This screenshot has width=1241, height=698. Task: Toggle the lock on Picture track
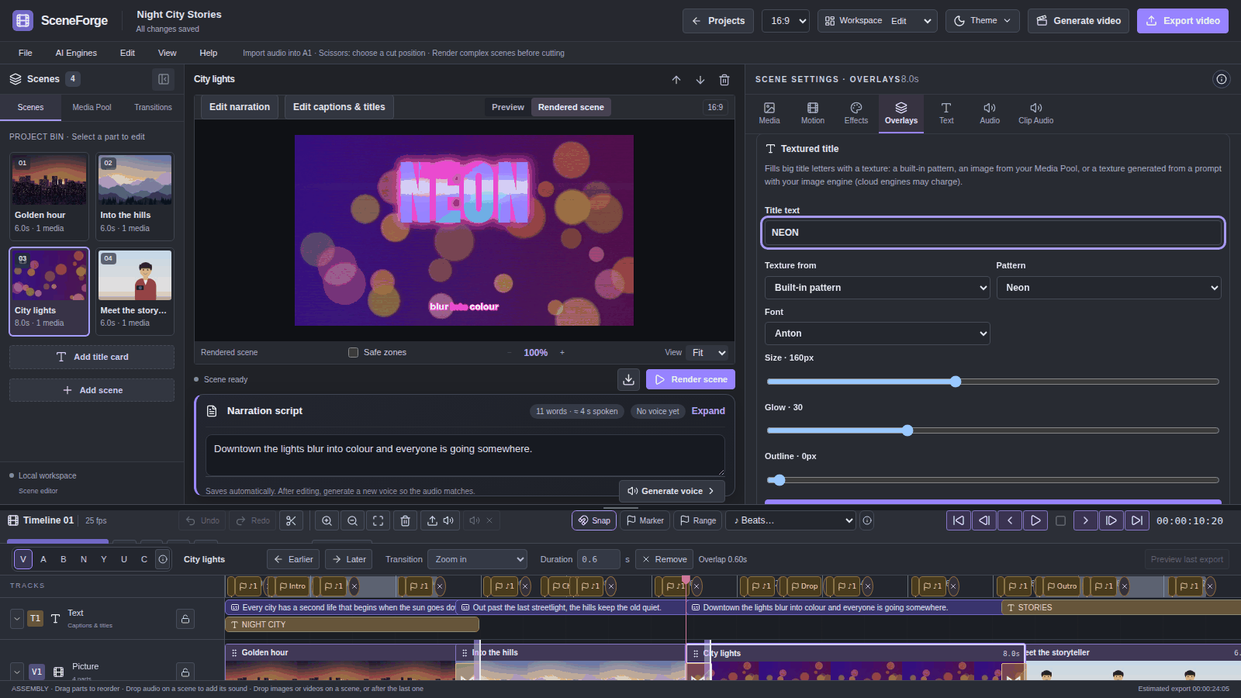click(185, 672)
